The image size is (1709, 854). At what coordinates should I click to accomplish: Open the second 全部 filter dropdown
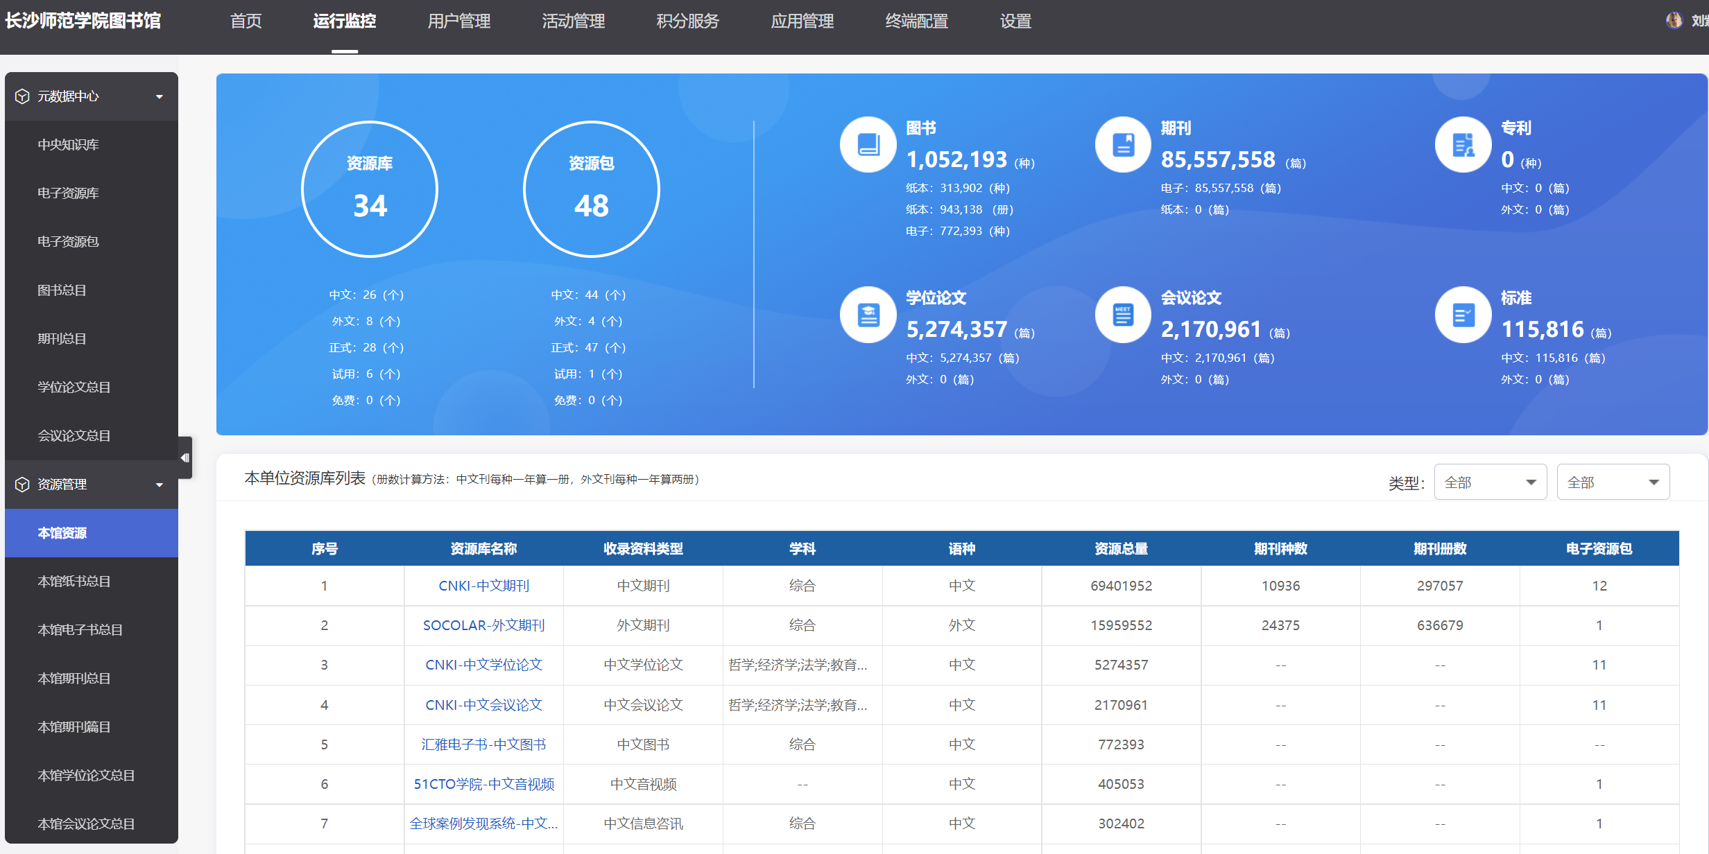tap(1613, 482)
